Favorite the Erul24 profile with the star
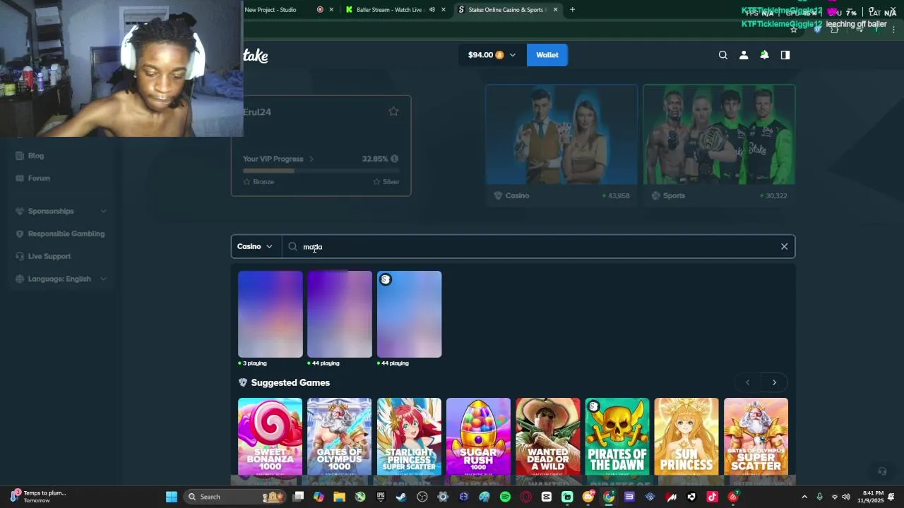The image size is (904, 508). pyautogui.click(x=393, y=111)
